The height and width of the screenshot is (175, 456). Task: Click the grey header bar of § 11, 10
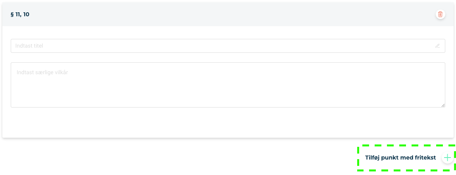pyautogui.click(x=228, y=14)
